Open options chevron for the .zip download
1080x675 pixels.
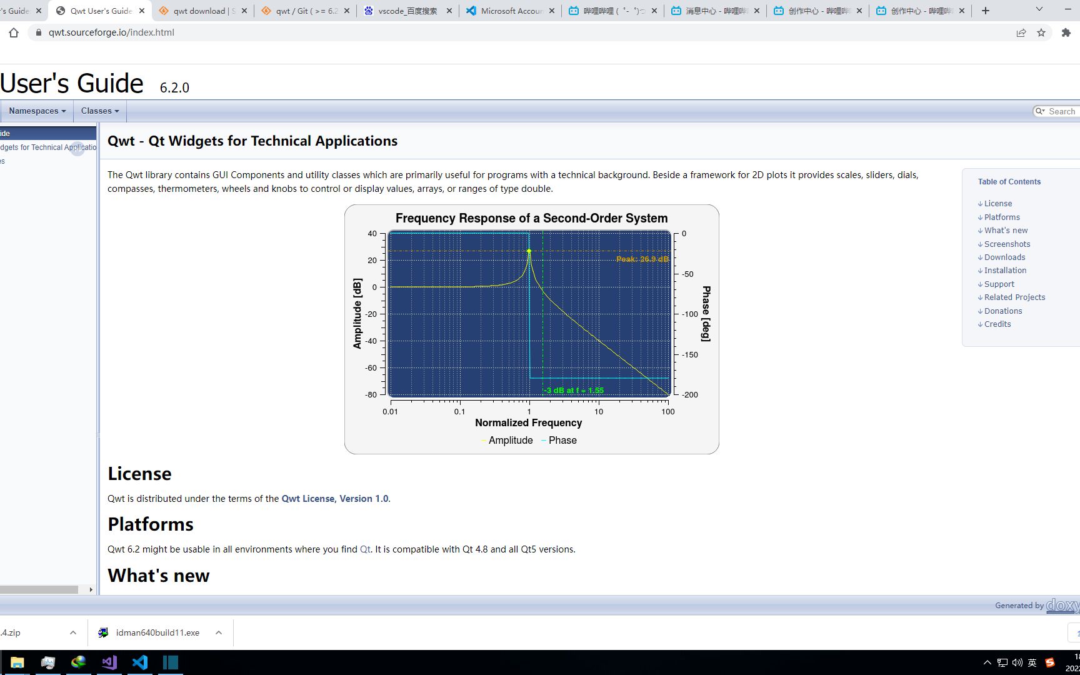[73, 632]
